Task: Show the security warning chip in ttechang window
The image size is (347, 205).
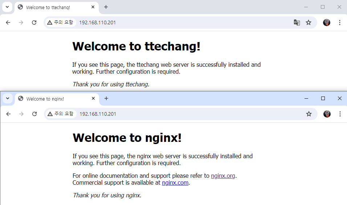Action: 60,22
